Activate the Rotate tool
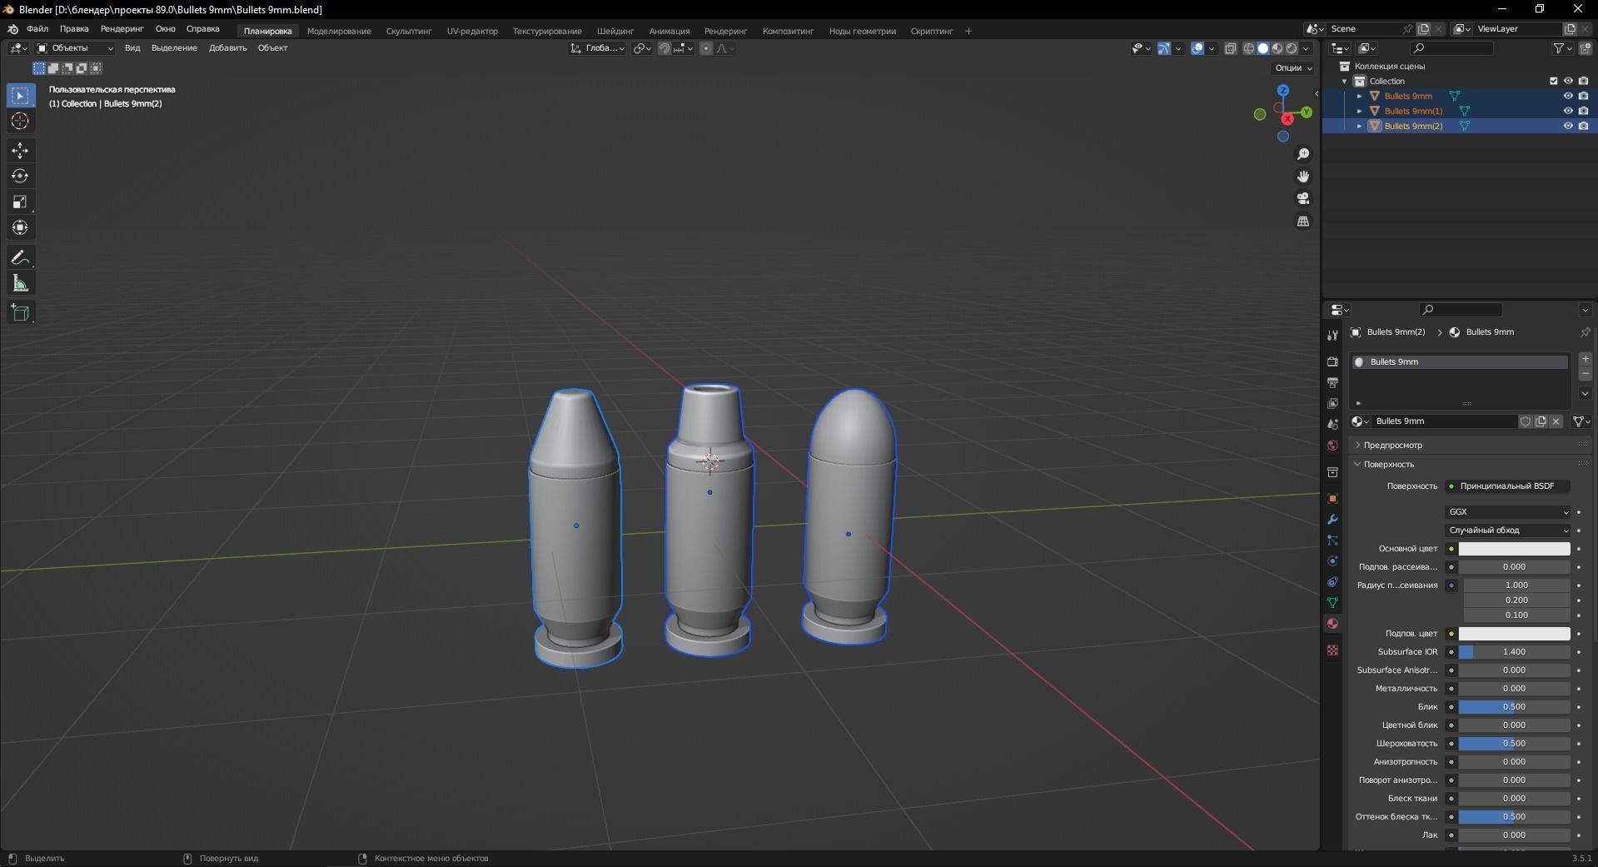The image size is (1598, 867). (20, 176)
